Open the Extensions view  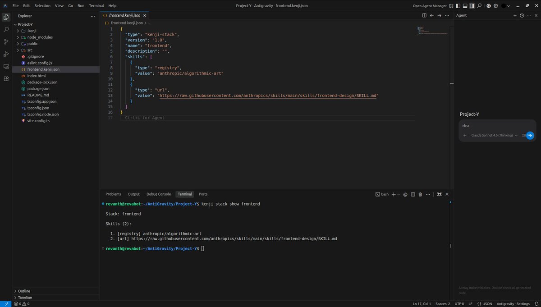click(6, 78)
